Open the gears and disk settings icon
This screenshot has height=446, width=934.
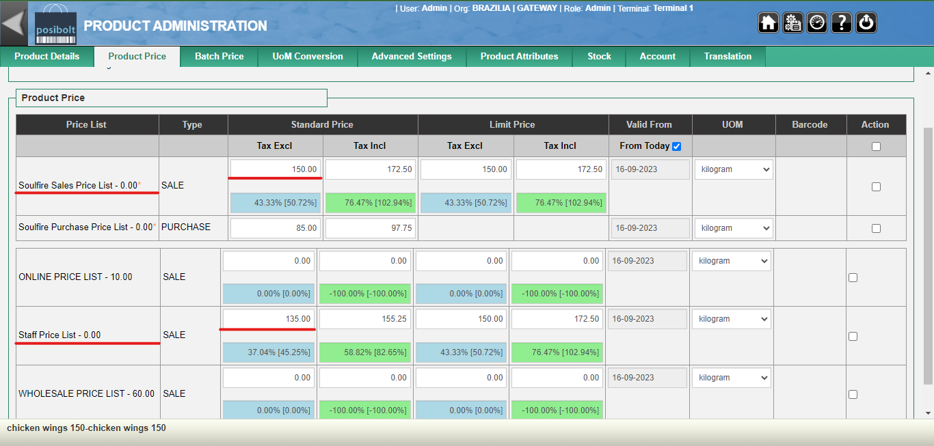[x=793, y=23]
